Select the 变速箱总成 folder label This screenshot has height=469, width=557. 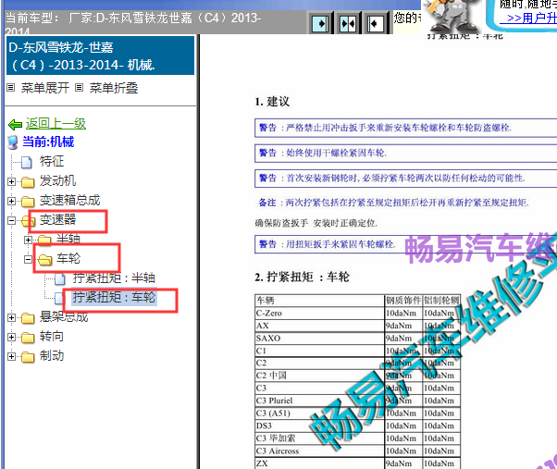point(69,200)
